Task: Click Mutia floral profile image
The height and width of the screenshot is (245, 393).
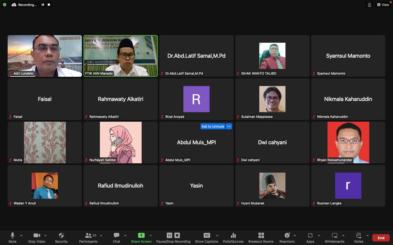Action: click(45, 142)
